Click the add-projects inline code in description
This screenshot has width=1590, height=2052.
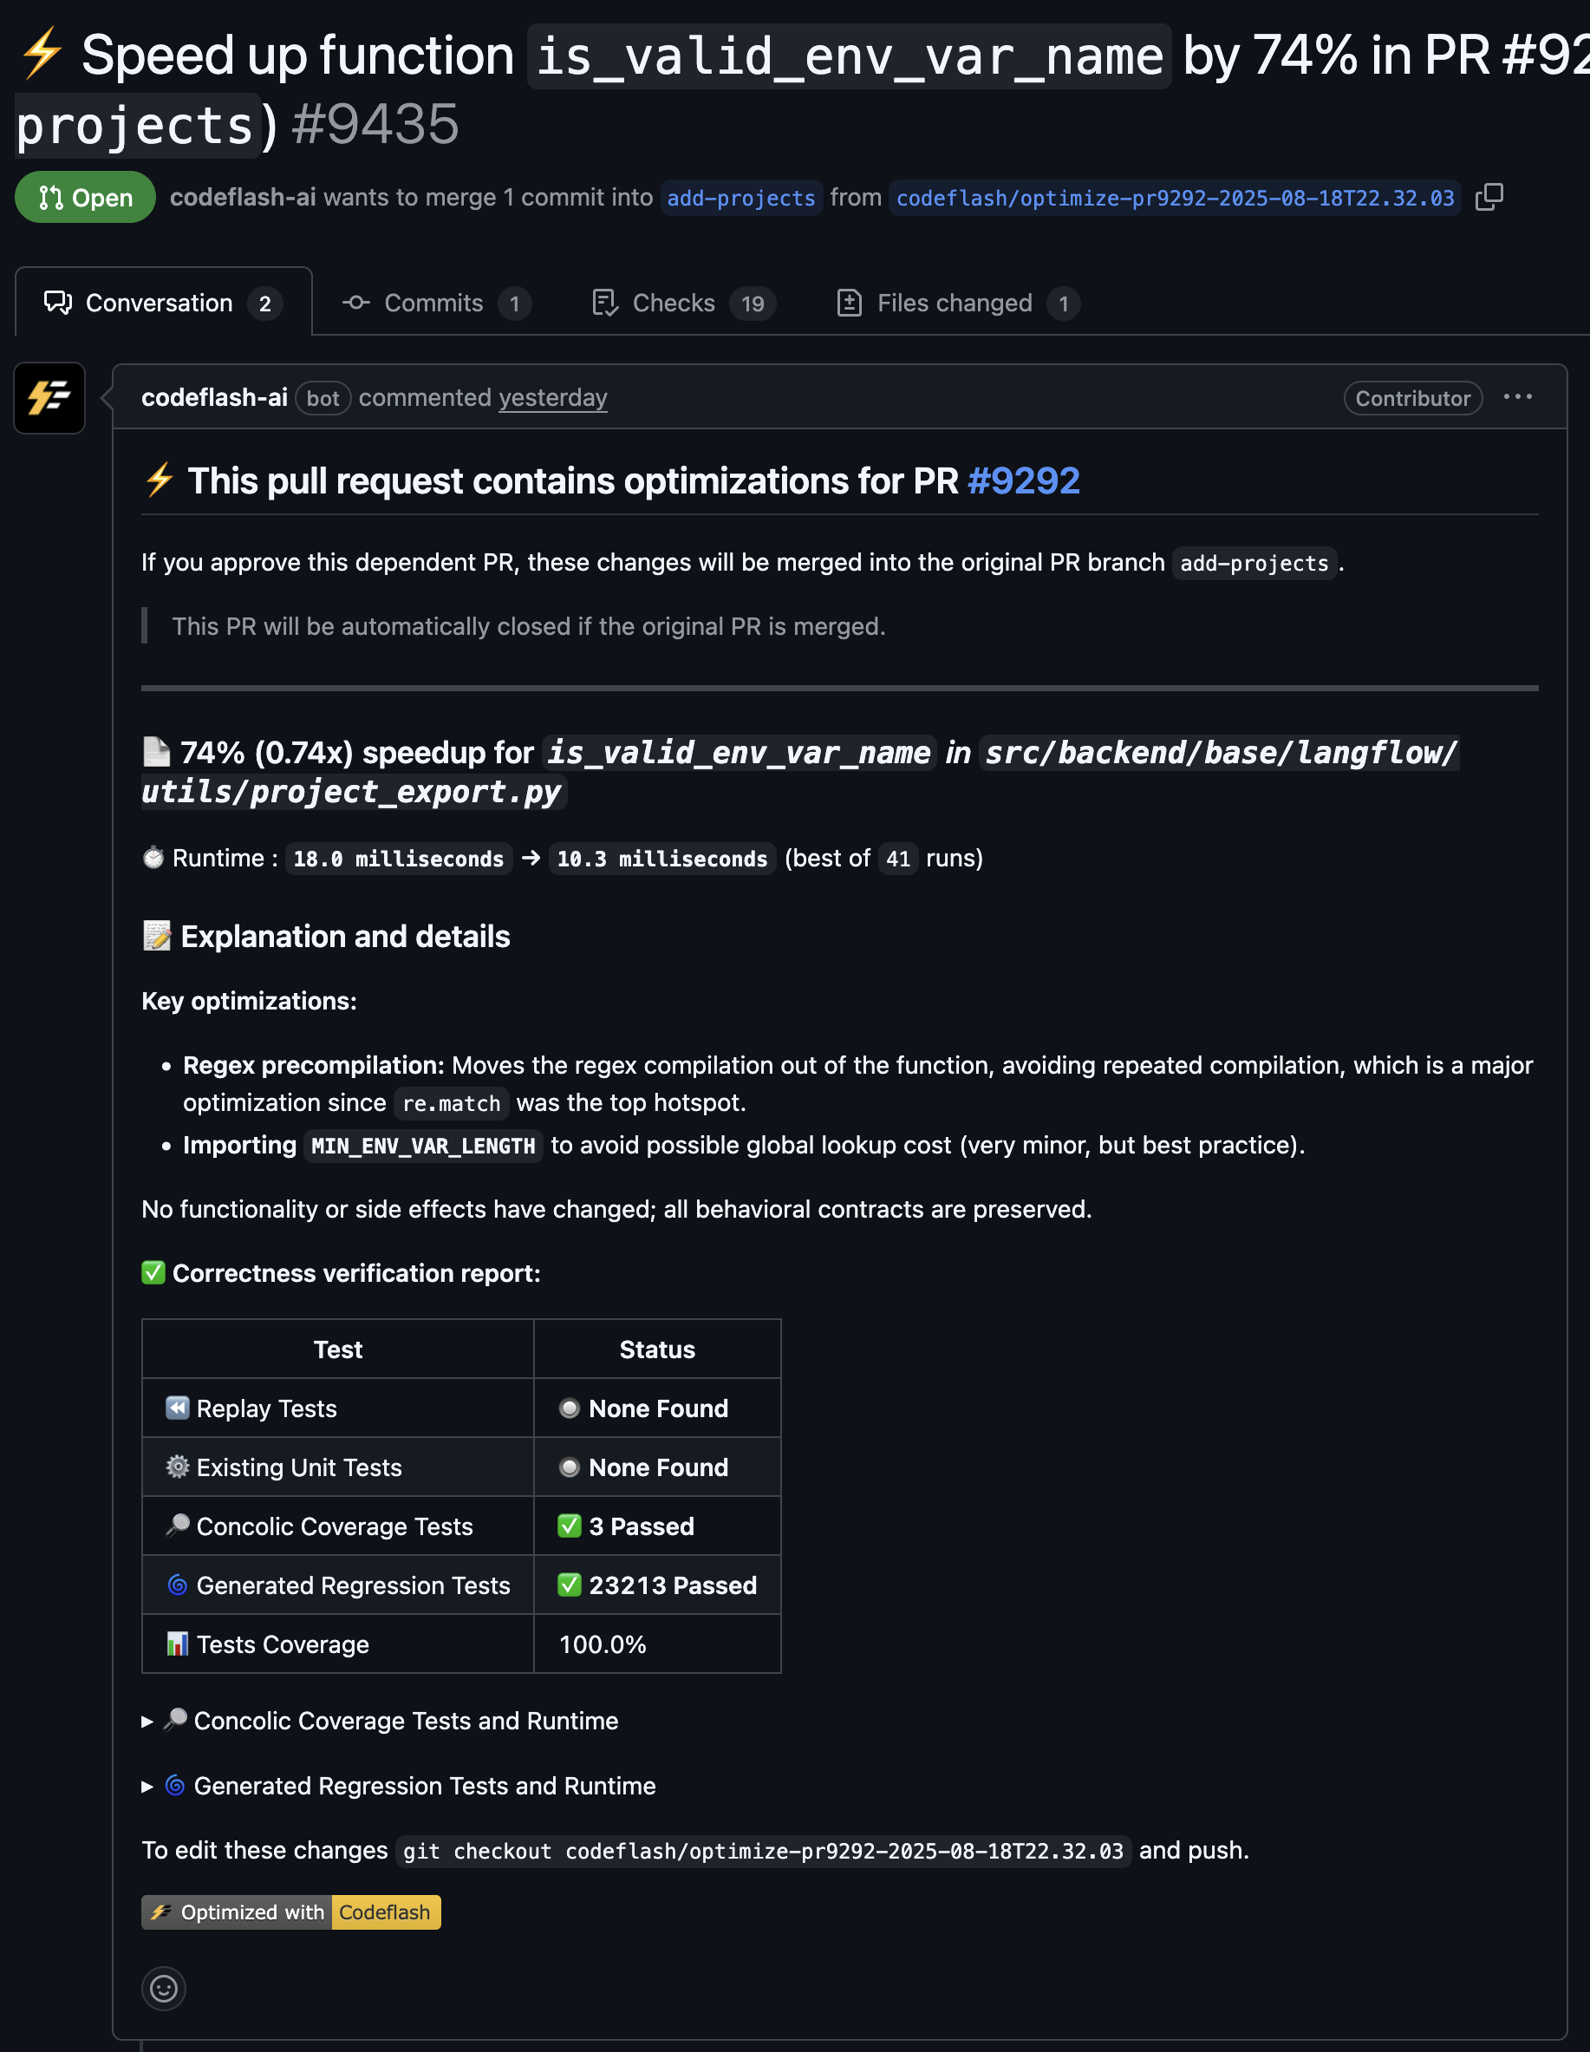click(1254, 564)
